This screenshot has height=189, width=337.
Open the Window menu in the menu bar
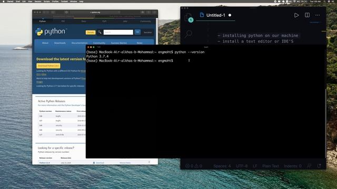click(73, 1)
